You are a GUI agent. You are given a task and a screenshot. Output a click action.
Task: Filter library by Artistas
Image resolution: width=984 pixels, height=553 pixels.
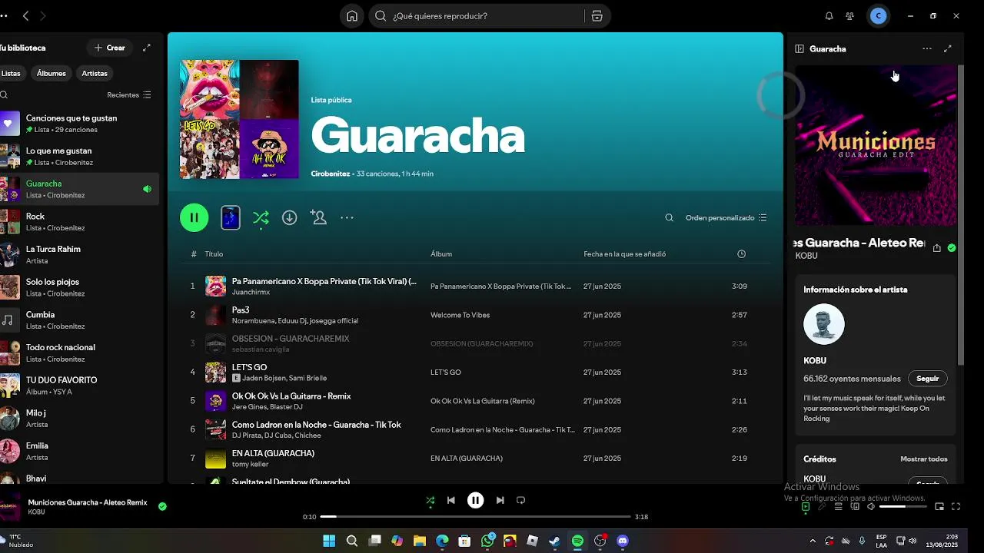[x=95, y=74]
